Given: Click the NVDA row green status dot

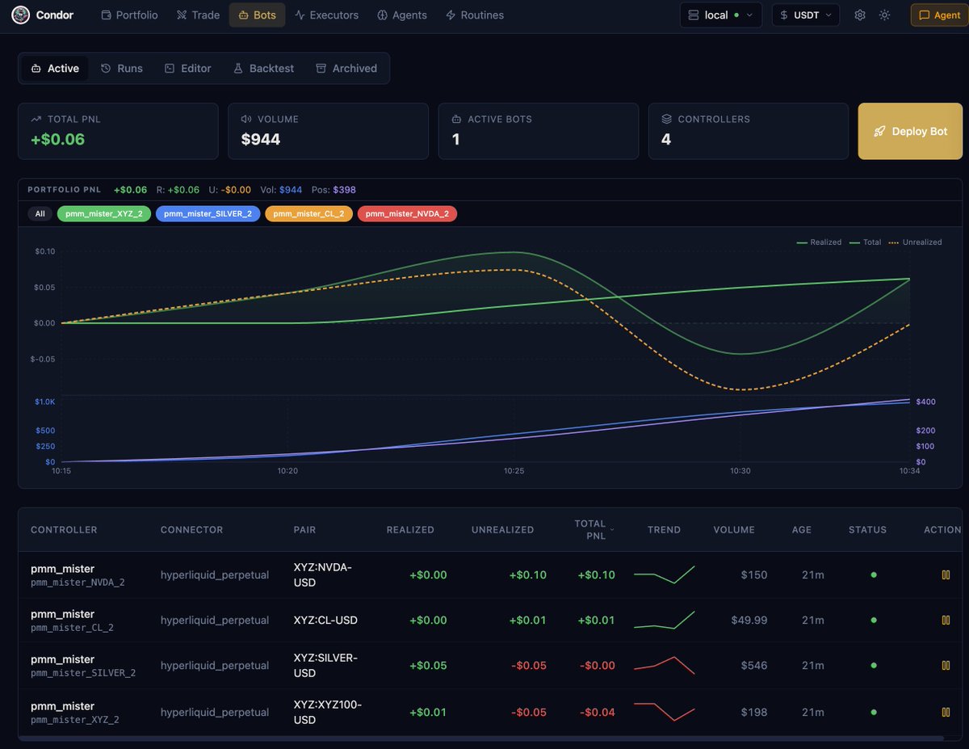Looking at the screenshot, I should pos(873,575).
